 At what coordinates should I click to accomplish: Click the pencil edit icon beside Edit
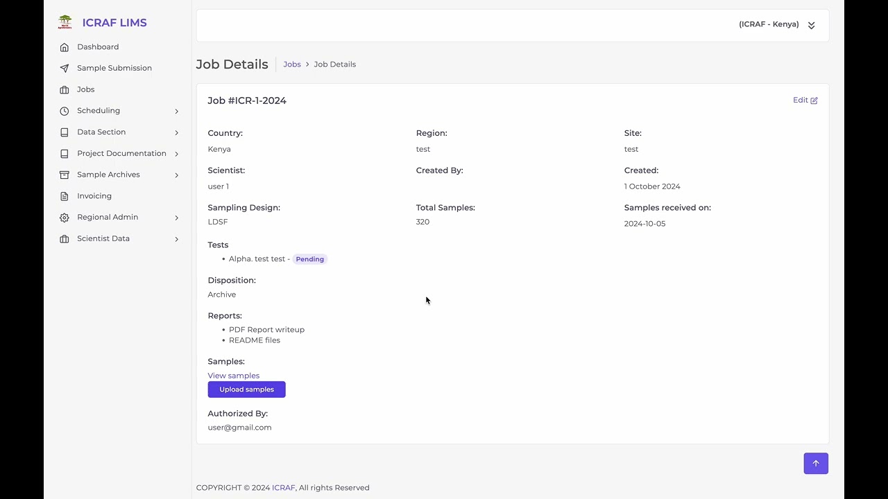(814, 100)
